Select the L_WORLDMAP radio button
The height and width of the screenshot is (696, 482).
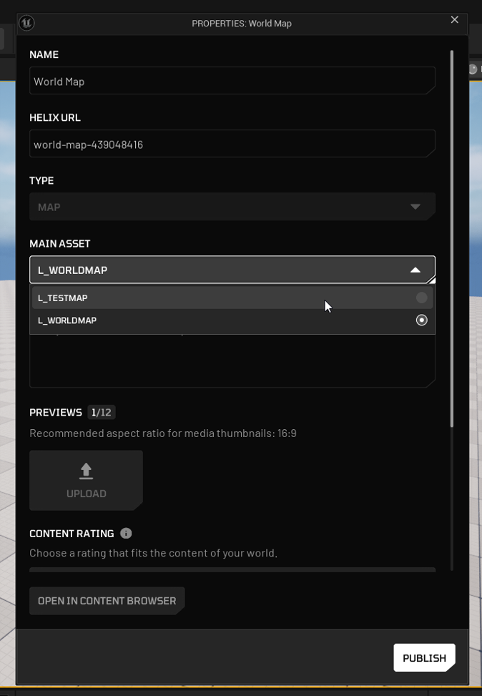click(x=422, y=320)
